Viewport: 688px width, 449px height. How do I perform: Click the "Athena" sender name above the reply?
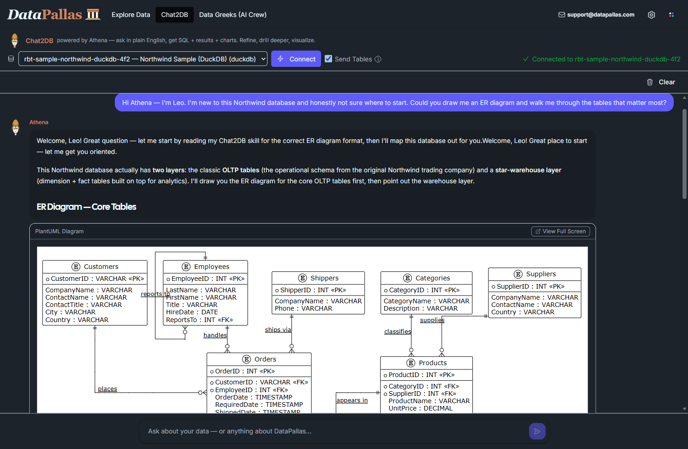(x=39, y=122)
